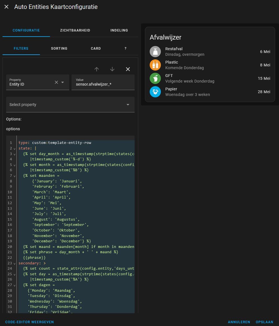Screen dimensions: 279x326
Task: Switch to the Zichtbaarheid tab
Action: pos(75,30)
